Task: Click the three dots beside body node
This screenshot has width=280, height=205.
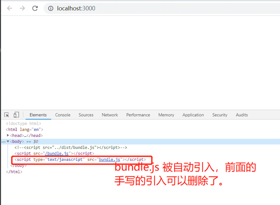Action: (x=3, y=142)
